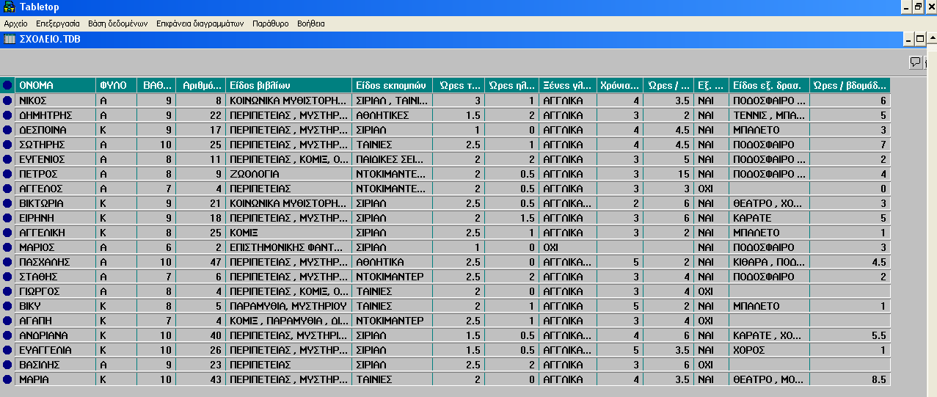
Task: Click the blue circle in the header row
Action: tap(7, 85)
